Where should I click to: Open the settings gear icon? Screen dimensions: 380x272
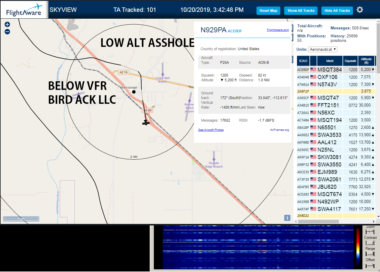[360, 10]
